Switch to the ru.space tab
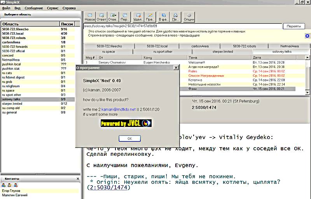 [x=108, y=51]
